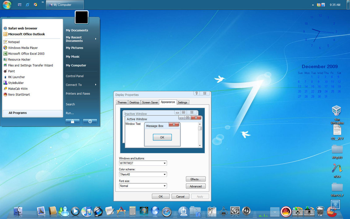Image resolution: width=350 pixels, height=219 pixels.
Task: Click the Effects... button
Action: (196, 179)
